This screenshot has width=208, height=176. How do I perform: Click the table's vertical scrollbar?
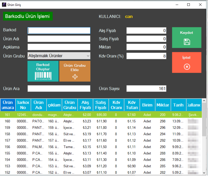click(x=204, y=141)
